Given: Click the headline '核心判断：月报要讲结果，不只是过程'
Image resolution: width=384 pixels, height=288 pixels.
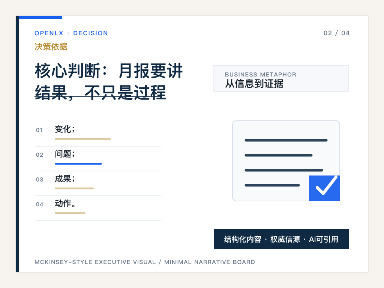Looking at the screenshot, I should 109,81.
